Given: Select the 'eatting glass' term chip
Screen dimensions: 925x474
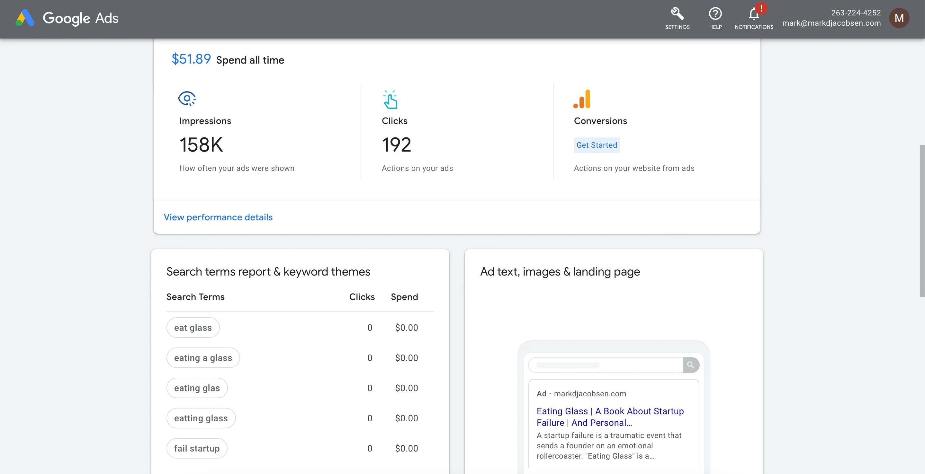Looking at the screenshot, I should click(x=201, y=418).
